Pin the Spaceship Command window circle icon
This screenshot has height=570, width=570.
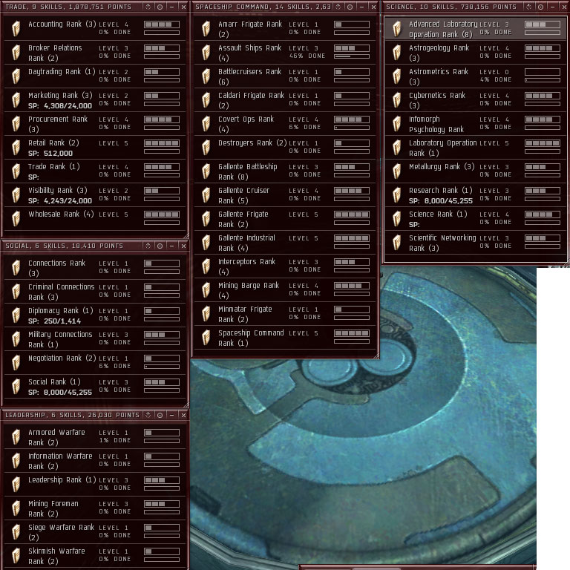point(350,7)
